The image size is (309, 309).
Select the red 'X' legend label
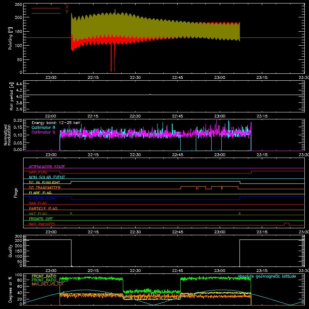click(x=67, y=7)
